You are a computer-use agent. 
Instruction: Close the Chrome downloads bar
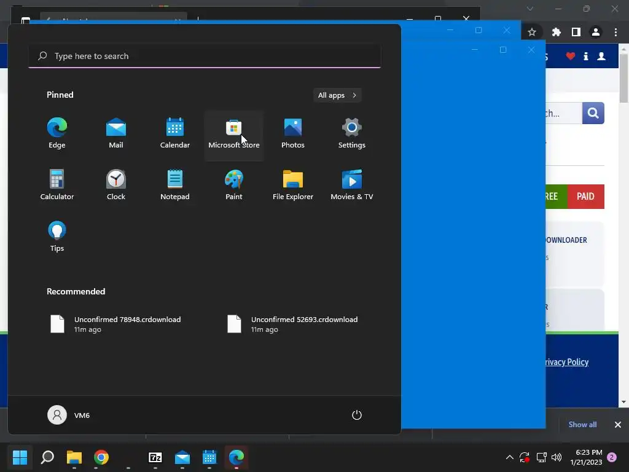point(618,425)
